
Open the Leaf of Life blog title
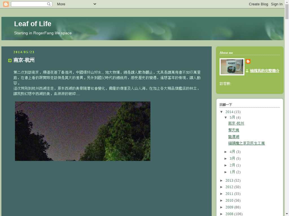click(33, 24)
